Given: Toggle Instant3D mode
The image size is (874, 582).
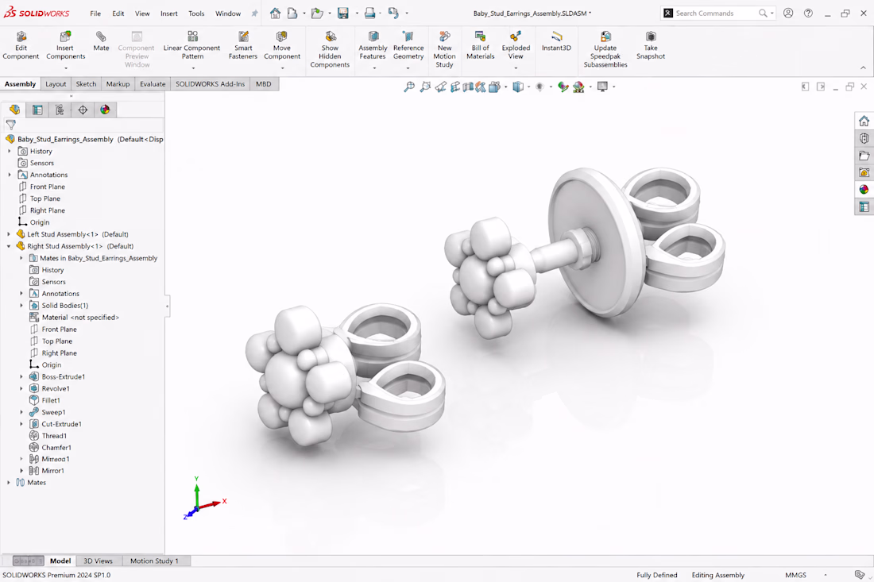Looking at the screenshot, I should [556, 41].
